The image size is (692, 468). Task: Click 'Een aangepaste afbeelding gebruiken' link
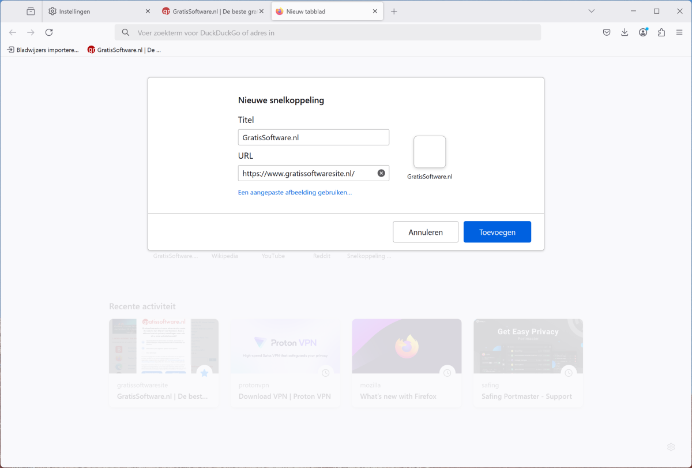[x=295, y=193]
